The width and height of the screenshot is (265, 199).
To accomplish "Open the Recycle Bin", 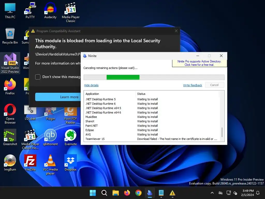I will click(x=10, y=36).
